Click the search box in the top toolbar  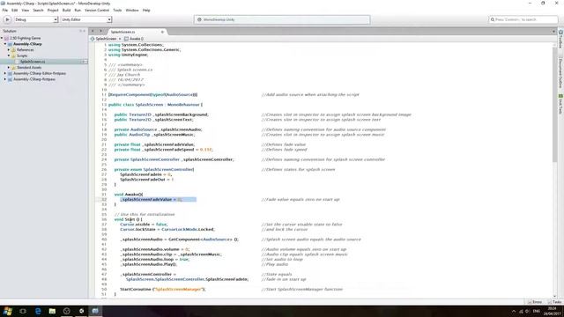(523, 19)
